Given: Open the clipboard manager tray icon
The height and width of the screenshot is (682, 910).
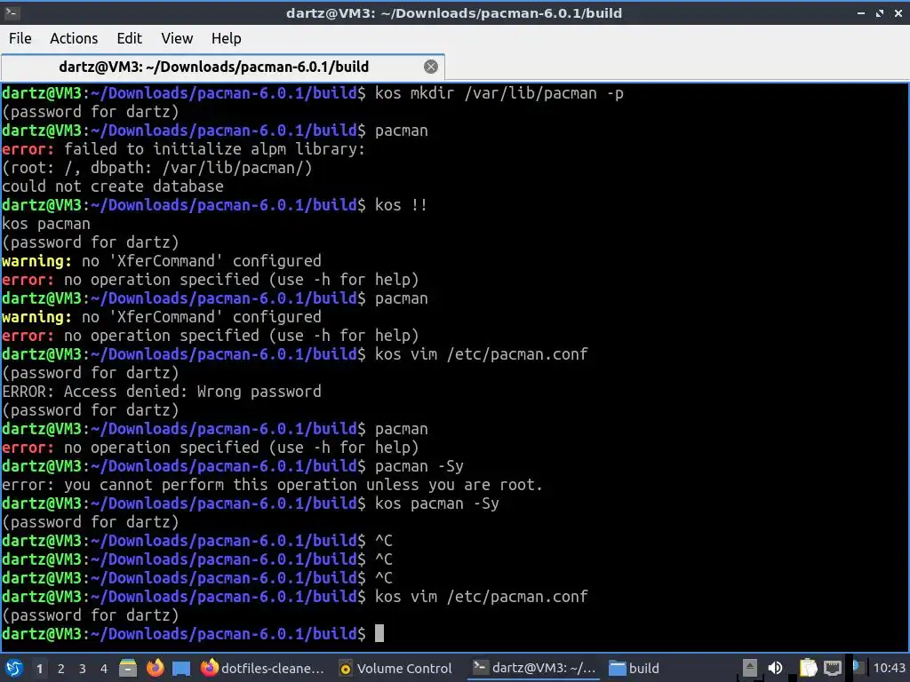Looking at the screenshot, I should (808, 668).
